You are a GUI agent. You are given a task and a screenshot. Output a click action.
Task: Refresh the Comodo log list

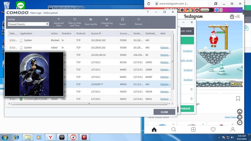point(138,22)
